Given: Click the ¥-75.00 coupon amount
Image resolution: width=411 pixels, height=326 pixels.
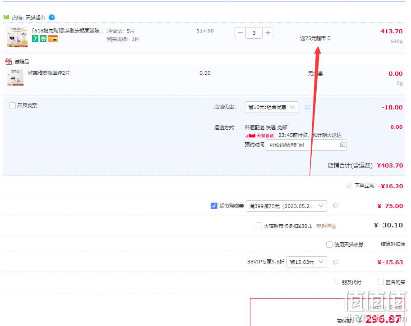Looking at the screenshot, I should pos(390,206).
